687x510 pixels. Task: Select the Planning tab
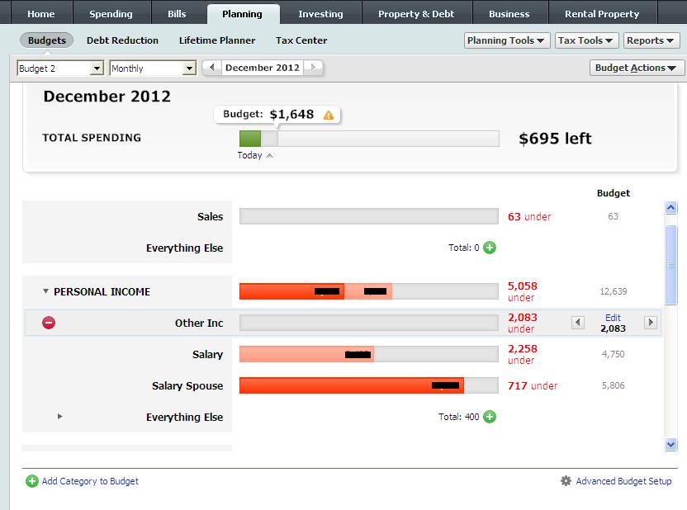242,14
